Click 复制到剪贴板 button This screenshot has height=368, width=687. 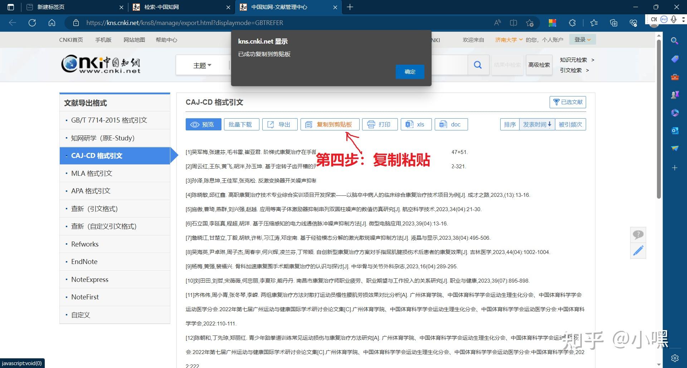(x=330, y=124)
